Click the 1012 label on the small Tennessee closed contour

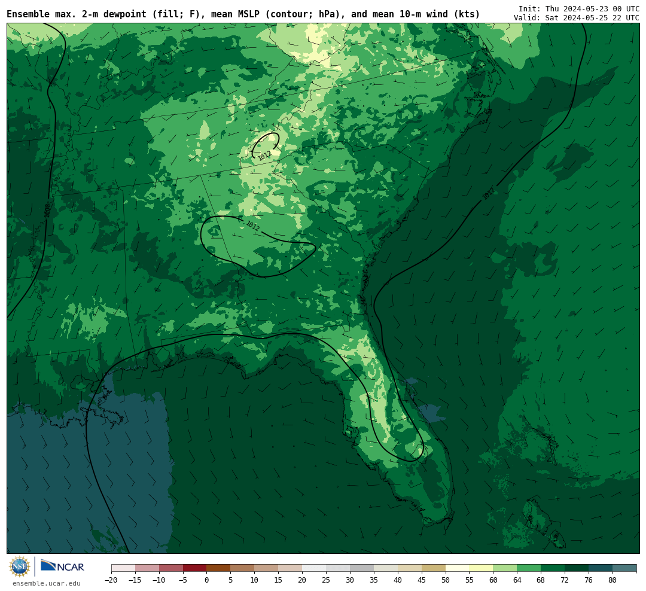[x=264, y=156]
